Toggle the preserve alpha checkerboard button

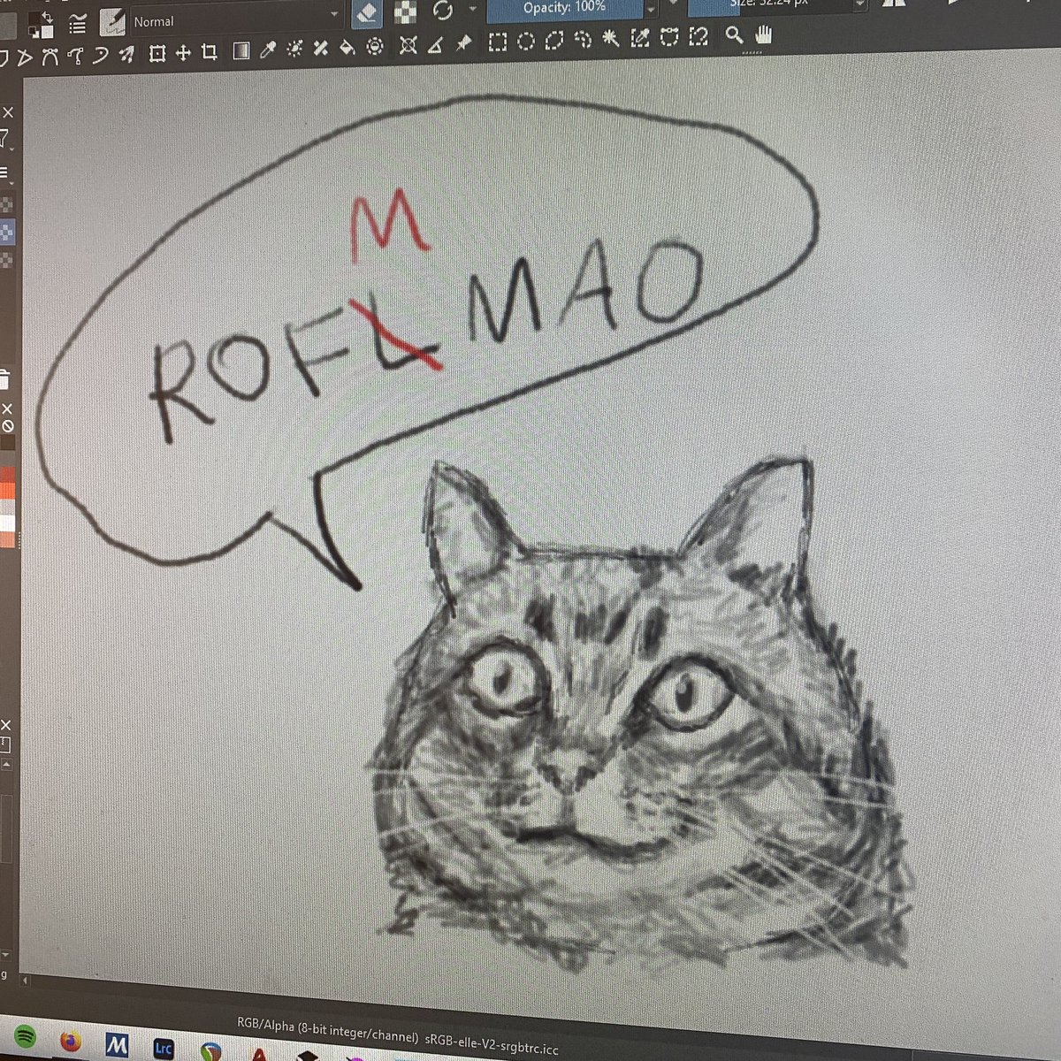coord(406,11)
